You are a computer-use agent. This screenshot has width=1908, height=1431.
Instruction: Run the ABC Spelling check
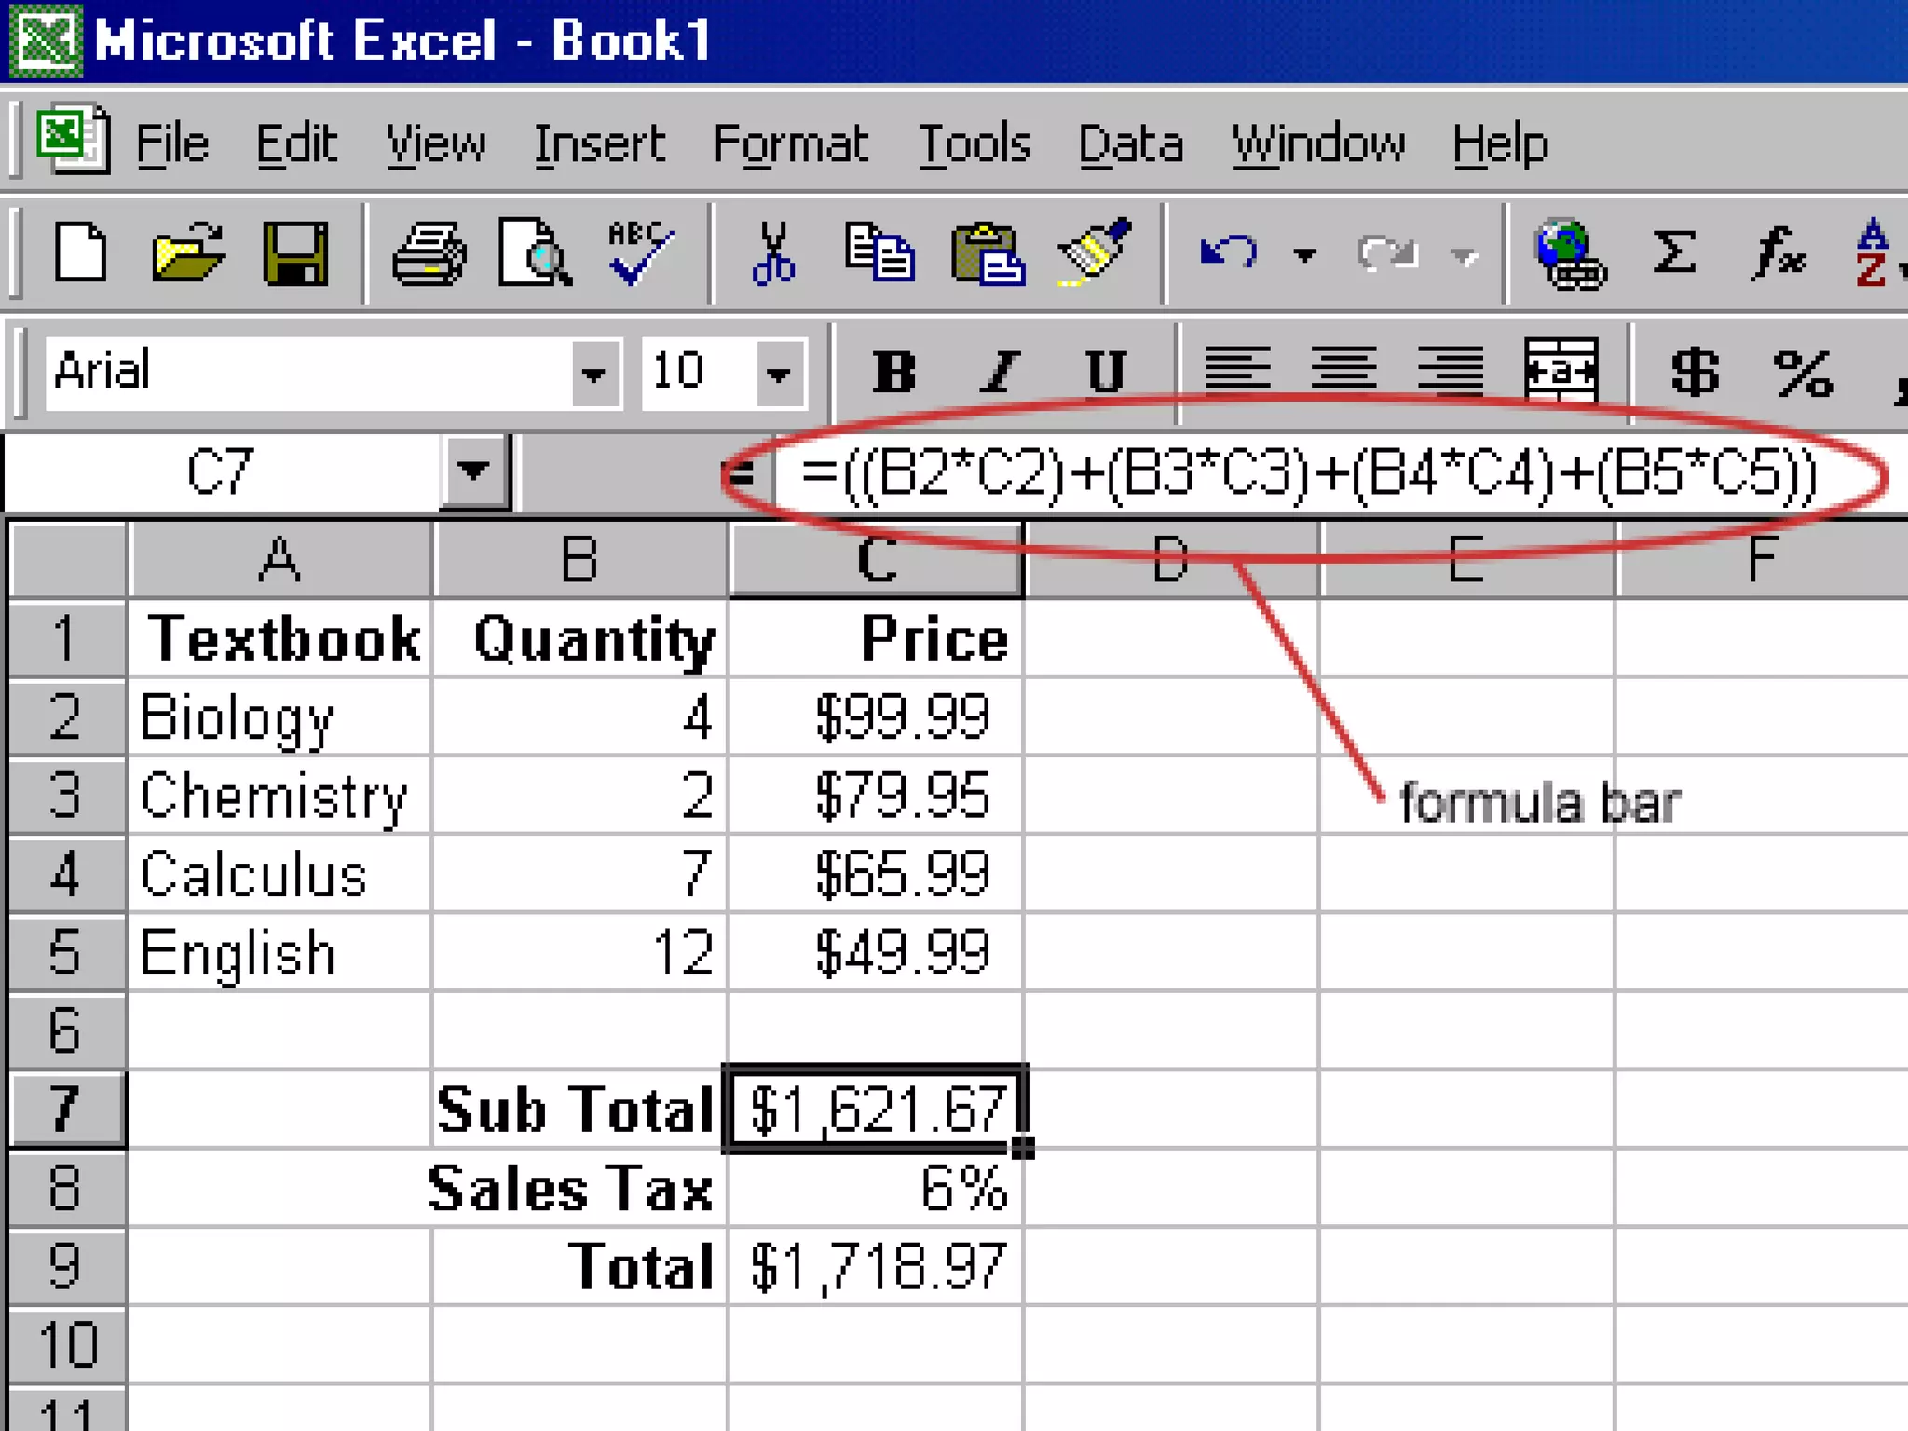coord(639,253)
